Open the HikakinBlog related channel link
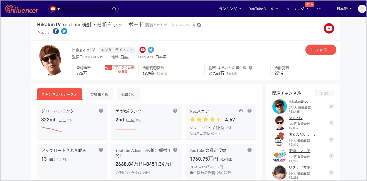This screenshot has width=367, height=181. point(298,101)
